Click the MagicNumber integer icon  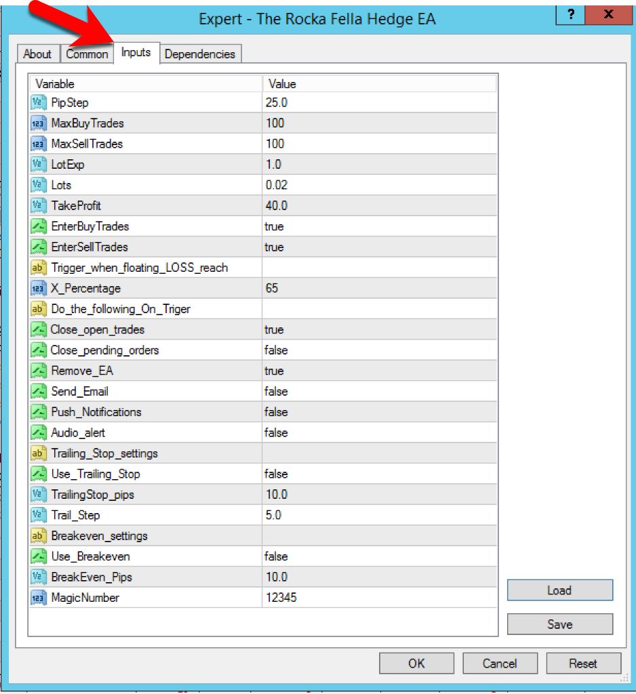39,598
